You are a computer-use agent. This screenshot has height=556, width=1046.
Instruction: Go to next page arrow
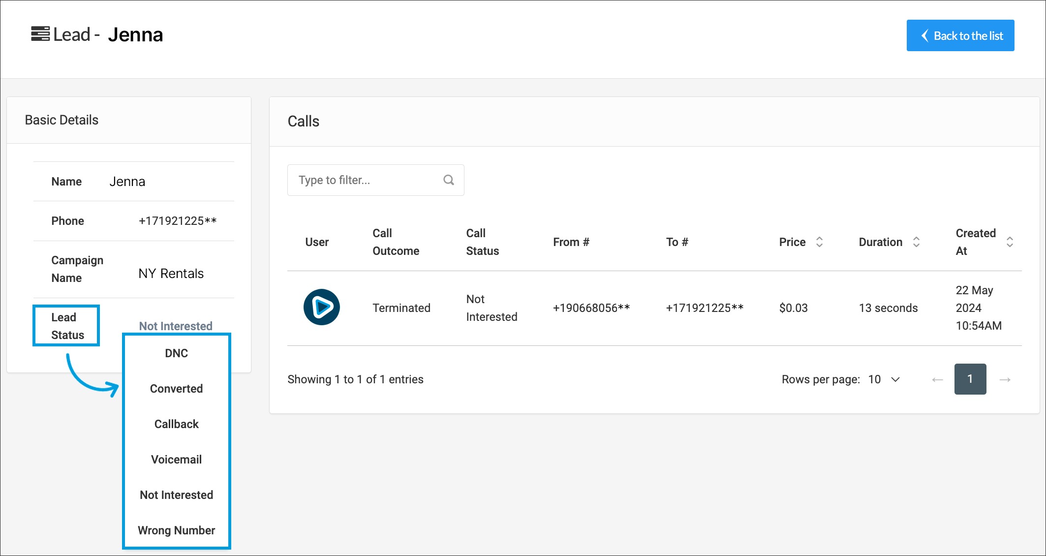tap(1005, 379)
